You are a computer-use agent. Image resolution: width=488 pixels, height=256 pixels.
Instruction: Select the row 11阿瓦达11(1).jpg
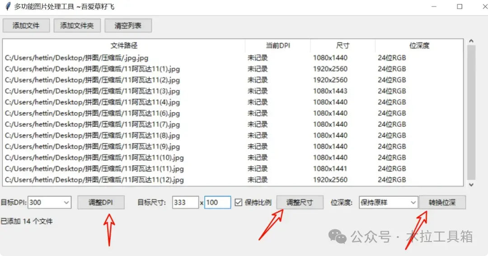tap(233, 69)
